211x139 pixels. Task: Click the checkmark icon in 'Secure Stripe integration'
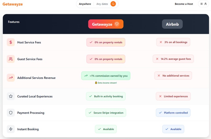point(90,113)
